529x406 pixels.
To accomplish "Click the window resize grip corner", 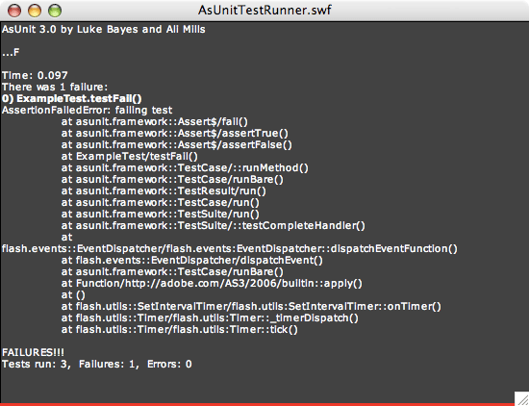I will (x=521, y=397).
